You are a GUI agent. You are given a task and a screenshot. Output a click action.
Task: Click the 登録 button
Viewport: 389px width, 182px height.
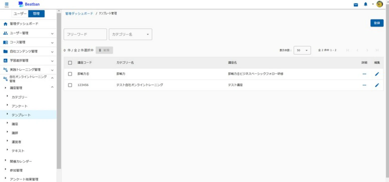(x=377, y=23)
